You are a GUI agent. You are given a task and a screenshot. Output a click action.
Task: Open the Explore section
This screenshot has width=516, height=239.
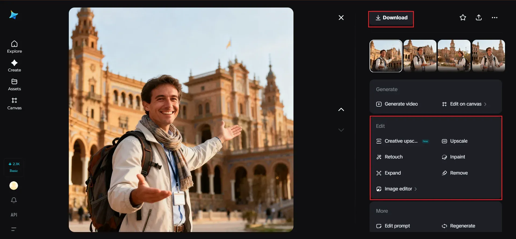(15, 47)
